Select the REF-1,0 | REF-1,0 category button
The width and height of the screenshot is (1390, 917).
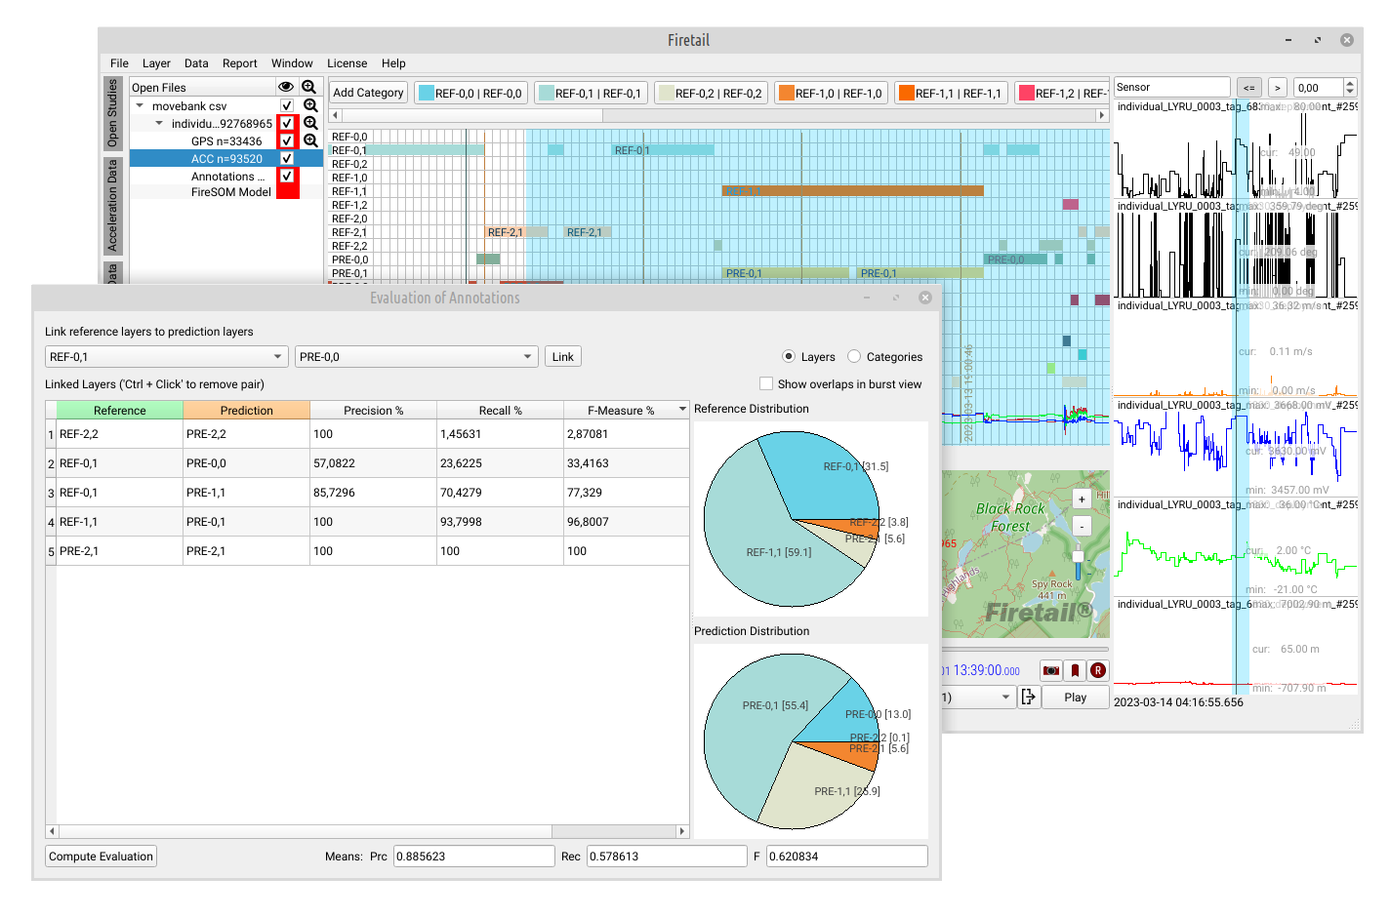click(831, 93)
